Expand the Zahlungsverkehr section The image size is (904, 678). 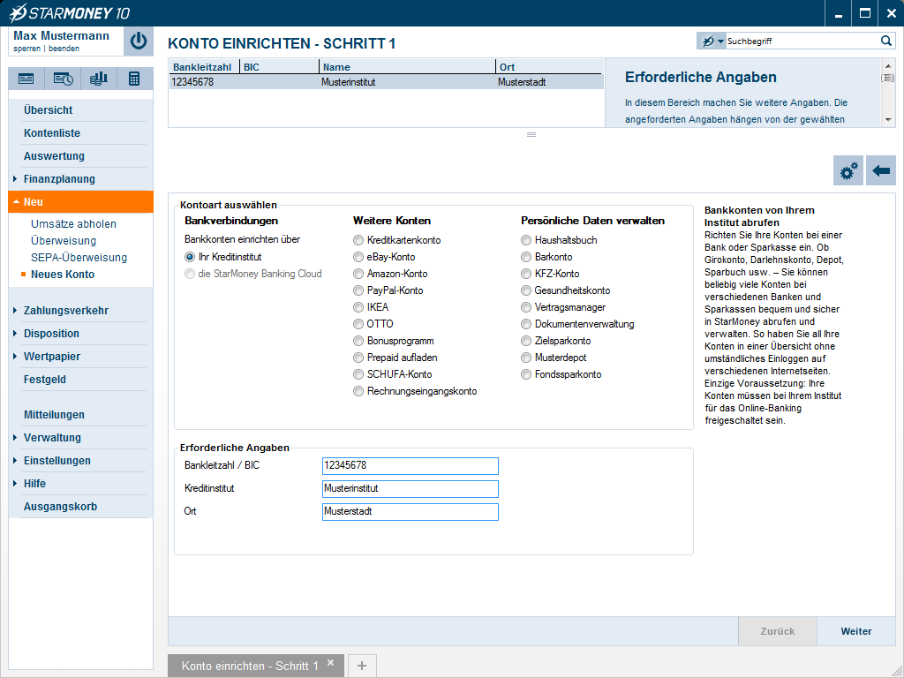pos(66,311)
